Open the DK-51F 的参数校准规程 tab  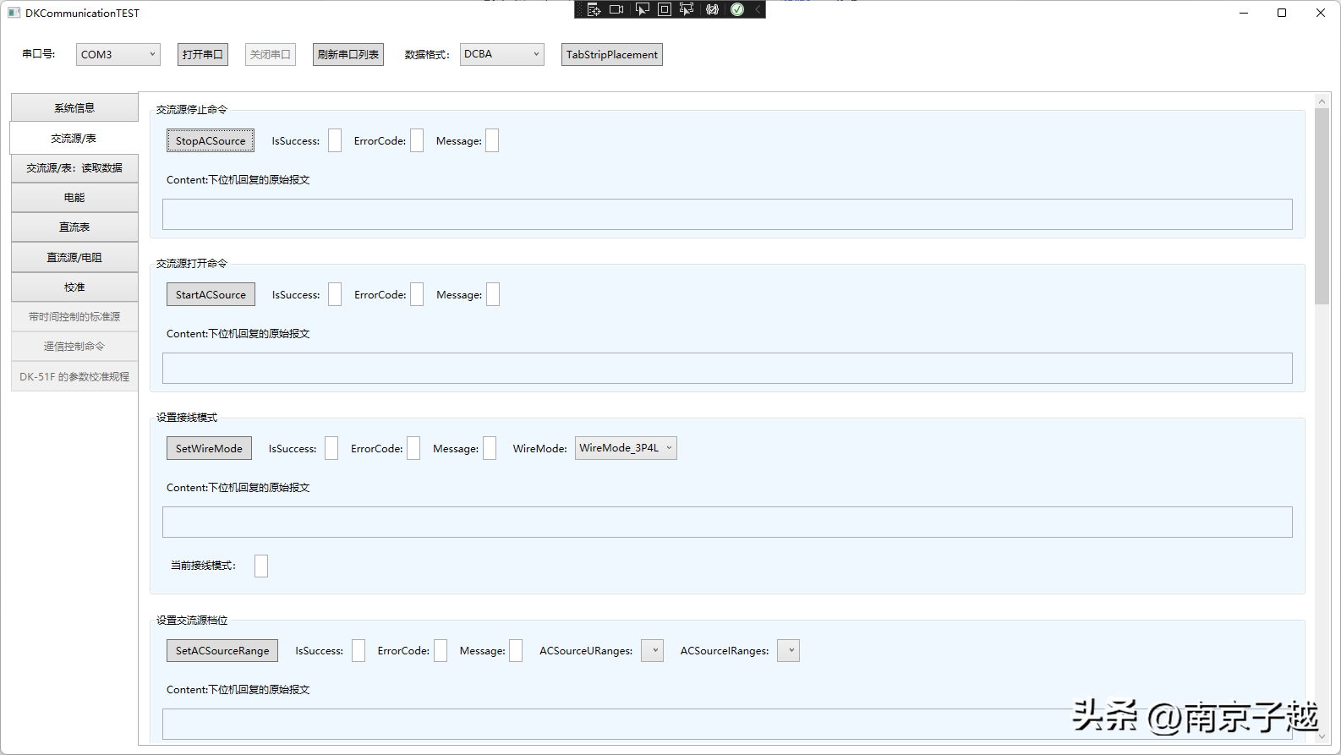74,377
